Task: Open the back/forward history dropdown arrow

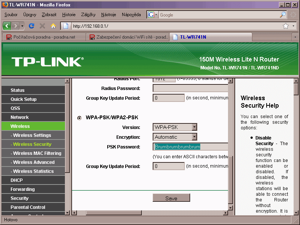Action: click(x=22, y=25)
